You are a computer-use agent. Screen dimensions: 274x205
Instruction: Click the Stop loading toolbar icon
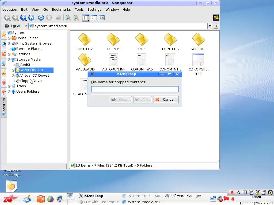tap(49, 18)
